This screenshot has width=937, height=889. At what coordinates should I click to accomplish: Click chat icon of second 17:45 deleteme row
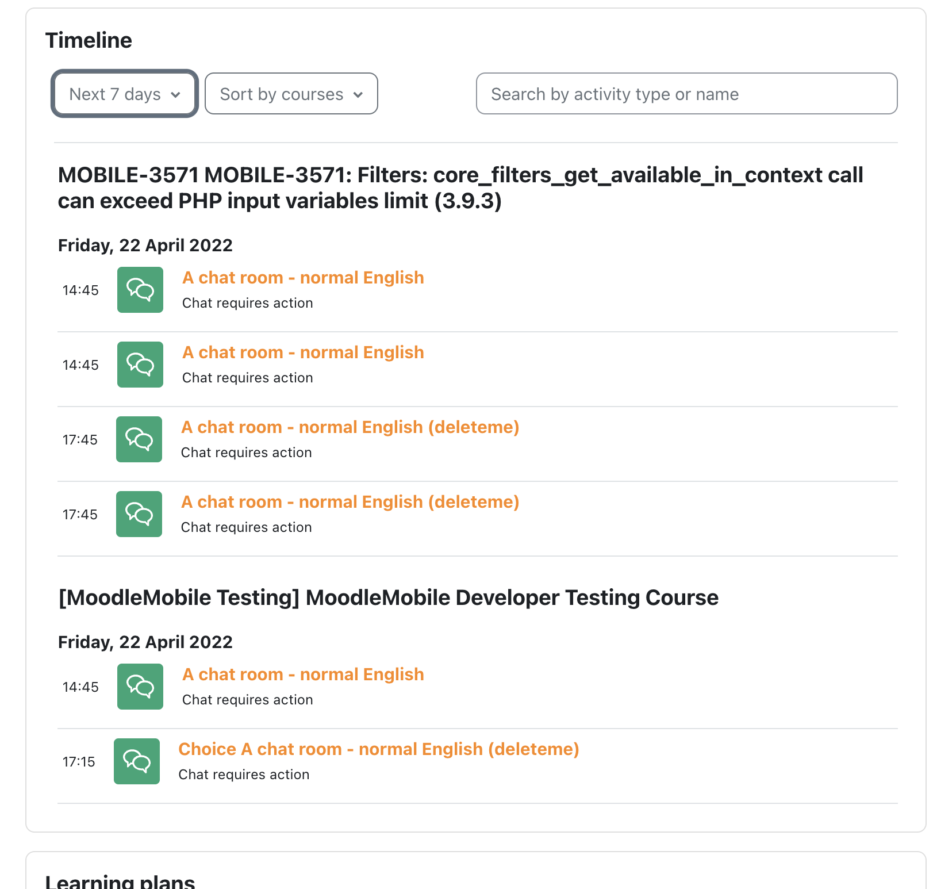point(139,514)
